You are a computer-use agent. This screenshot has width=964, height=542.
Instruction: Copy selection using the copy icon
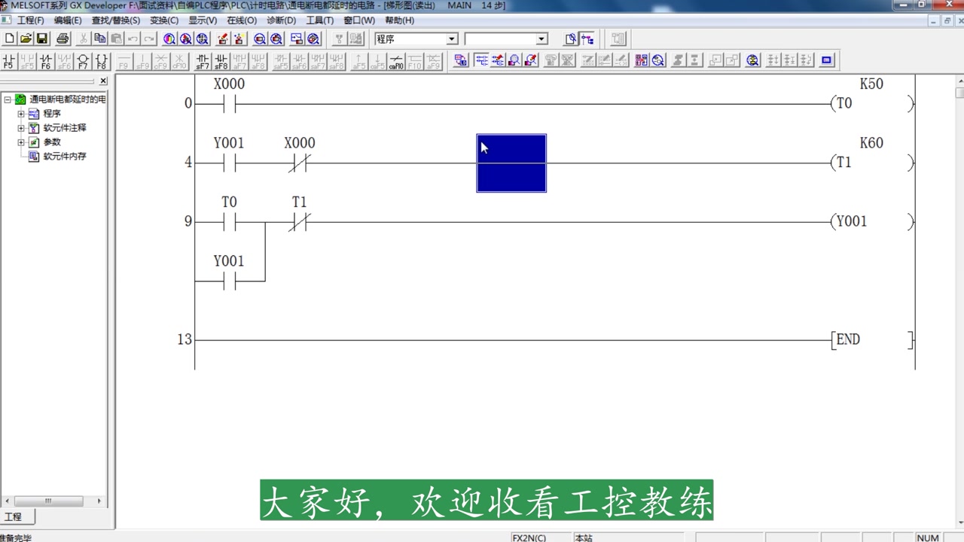point(100,38)
